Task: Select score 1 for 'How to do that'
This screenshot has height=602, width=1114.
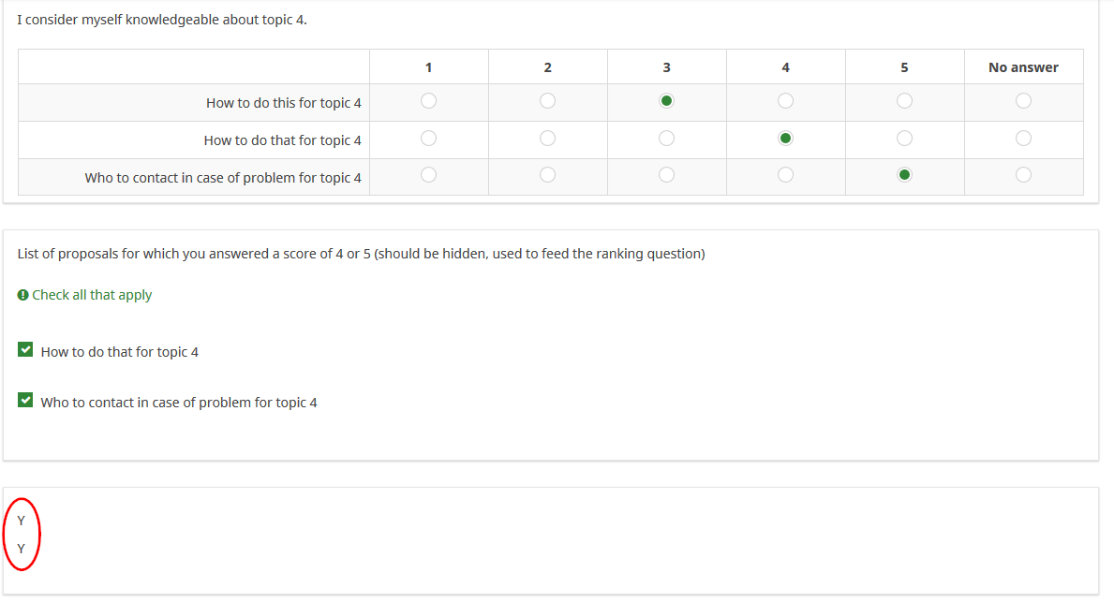Action: 428,138
